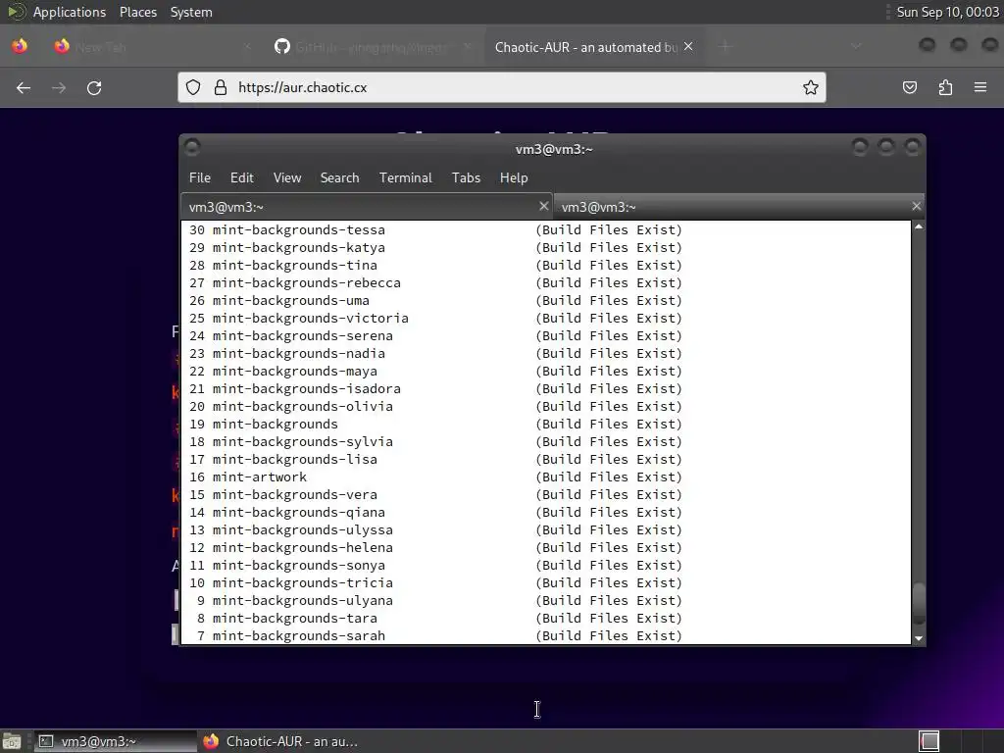Open terminal Edit menu

(242, 178)
